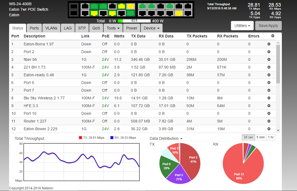
Task: Click the PoE power usage bar
Action: click(134, 21)
